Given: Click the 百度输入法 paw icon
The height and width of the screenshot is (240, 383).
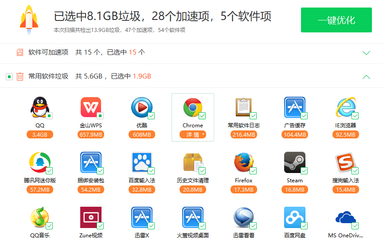Looking at the screenshot, I should pyautogui.click(x=142, y=162).
